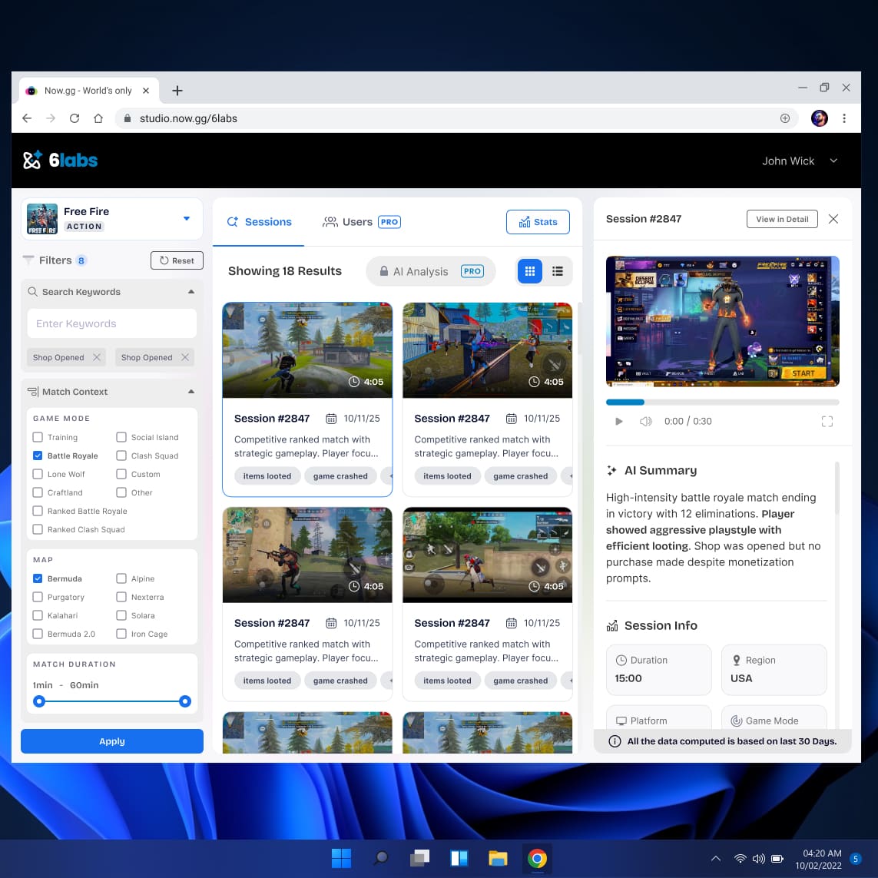
Task: Click the 6labs logo
Action: 60,160
